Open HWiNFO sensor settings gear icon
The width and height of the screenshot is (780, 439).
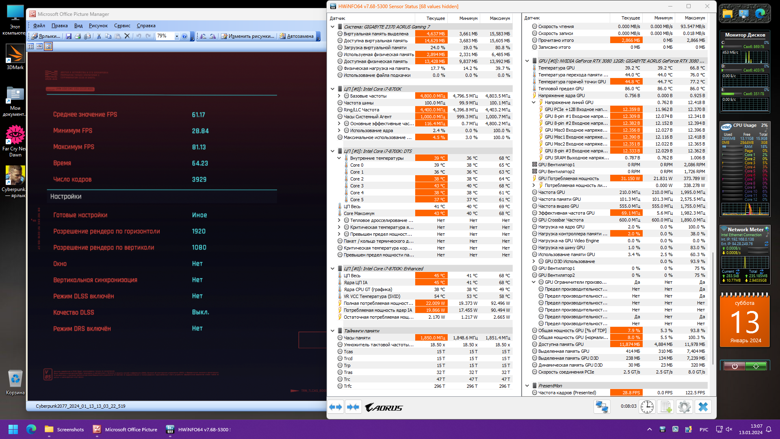click(x=685, y=407)
